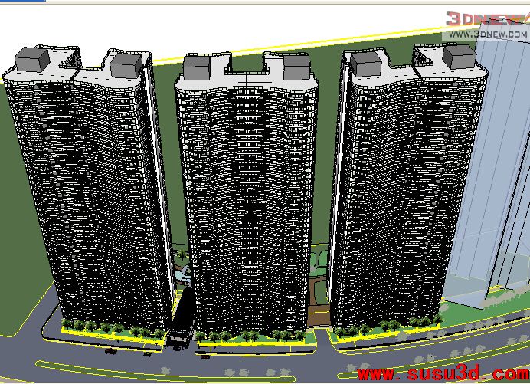The height and width of the screenshot is (384, 530).
Task: Pick the gray rooftop box on the left tower's left side
Action: [32, 60]
